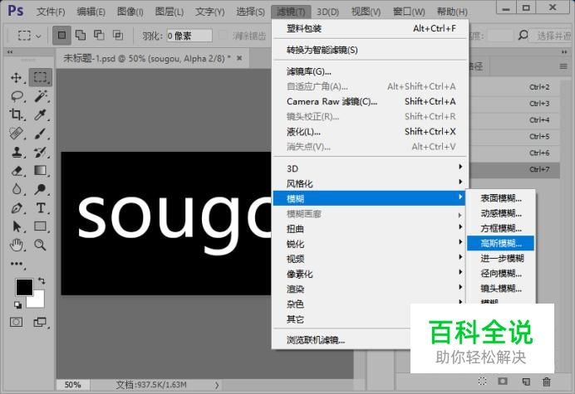Viewport: 575px width, 394px height.
Task: Choose 表面模糊 from blur submenu
Action: tap(500, 198)
